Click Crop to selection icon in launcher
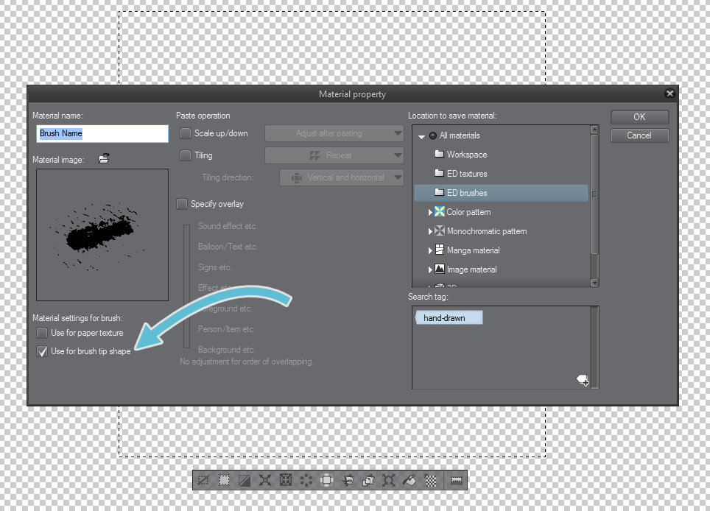The image size is (710, 511). pyautogui.click(x=224, y=480)
